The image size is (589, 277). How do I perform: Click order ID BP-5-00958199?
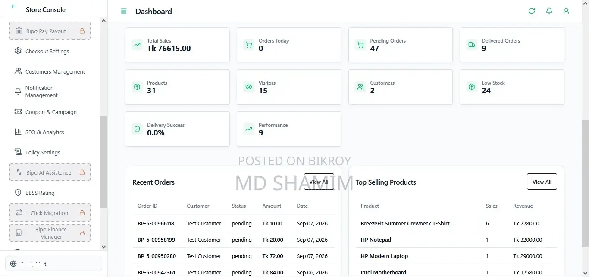tap(156, 240)
